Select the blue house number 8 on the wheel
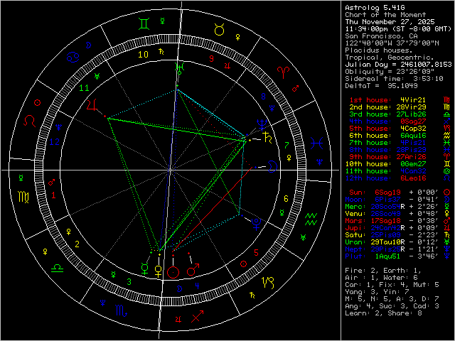Viewport: 455px width, 341px height. (263, 97)
